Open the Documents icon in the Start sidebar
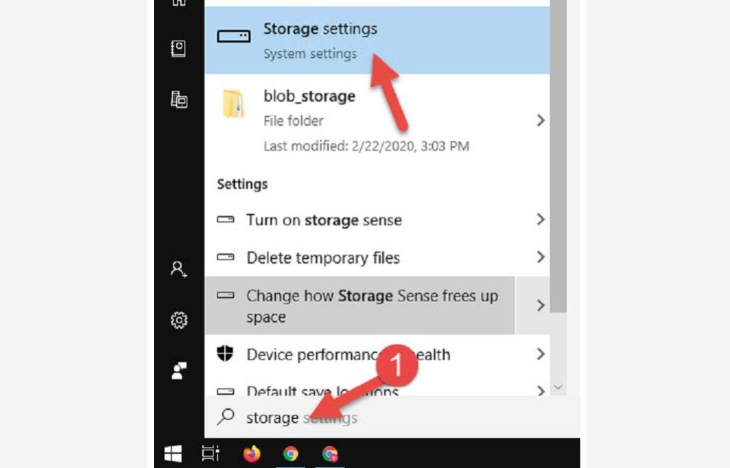Screen dimensions: 730x468 coord(179,50)
